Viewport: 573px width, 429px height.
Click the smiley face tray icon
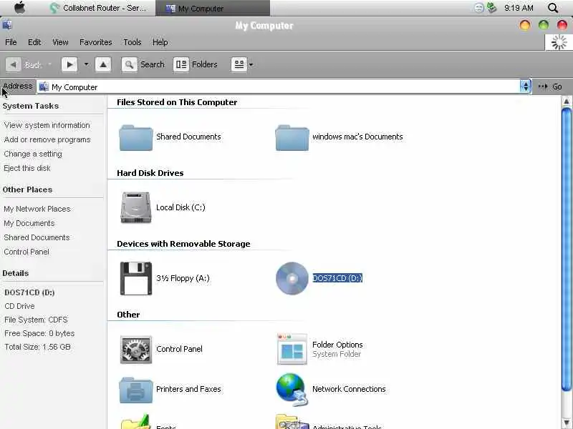pos(478,8)
